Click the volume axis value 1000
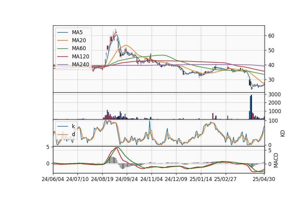 pyautogui.click(x=274, y=111)
